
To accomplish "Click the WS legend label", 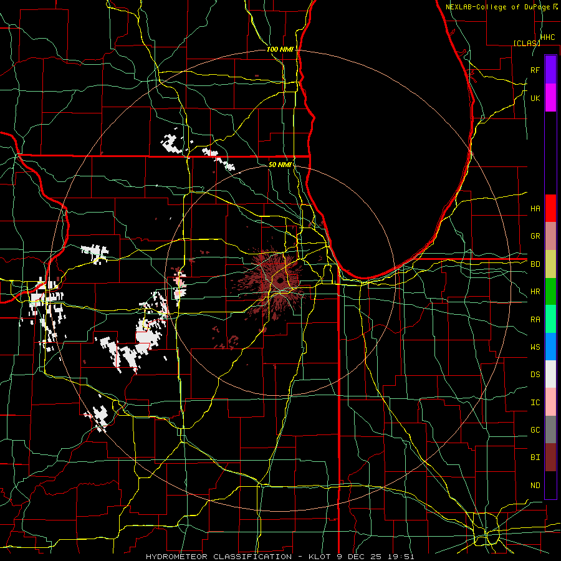I will click(535, 347).
